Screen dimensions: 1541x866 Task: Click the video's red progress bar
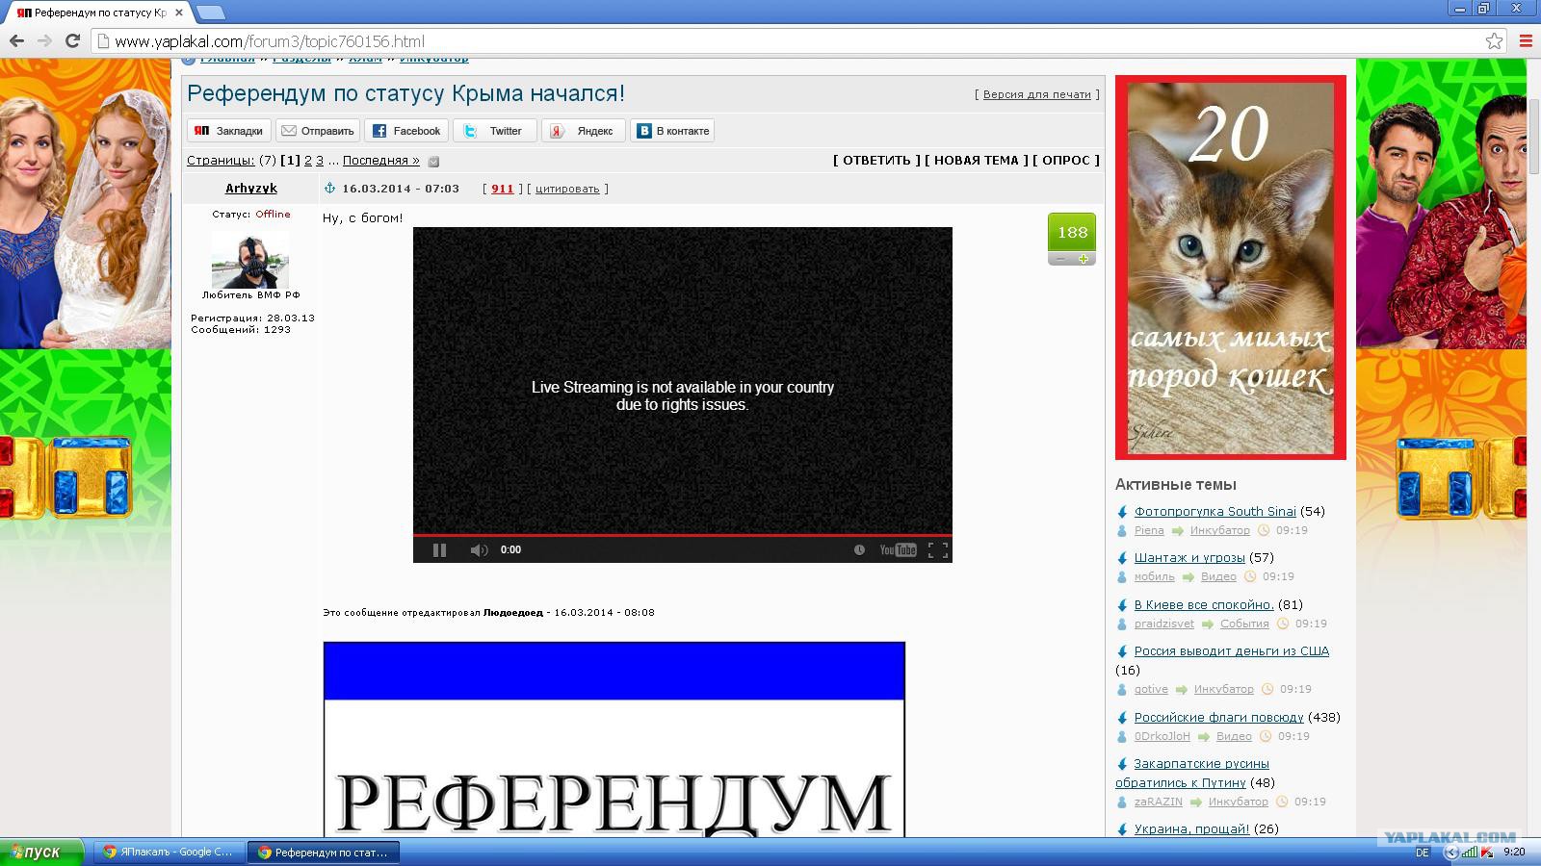coord(683,534)
